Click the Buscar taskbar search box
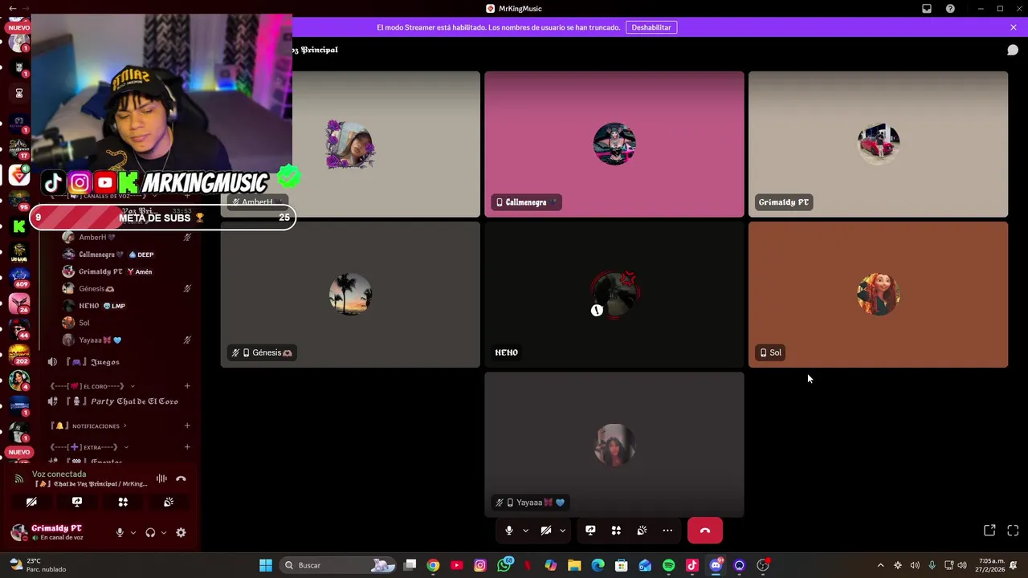This screenshot has width=1028, height=578. coord(339,565)
